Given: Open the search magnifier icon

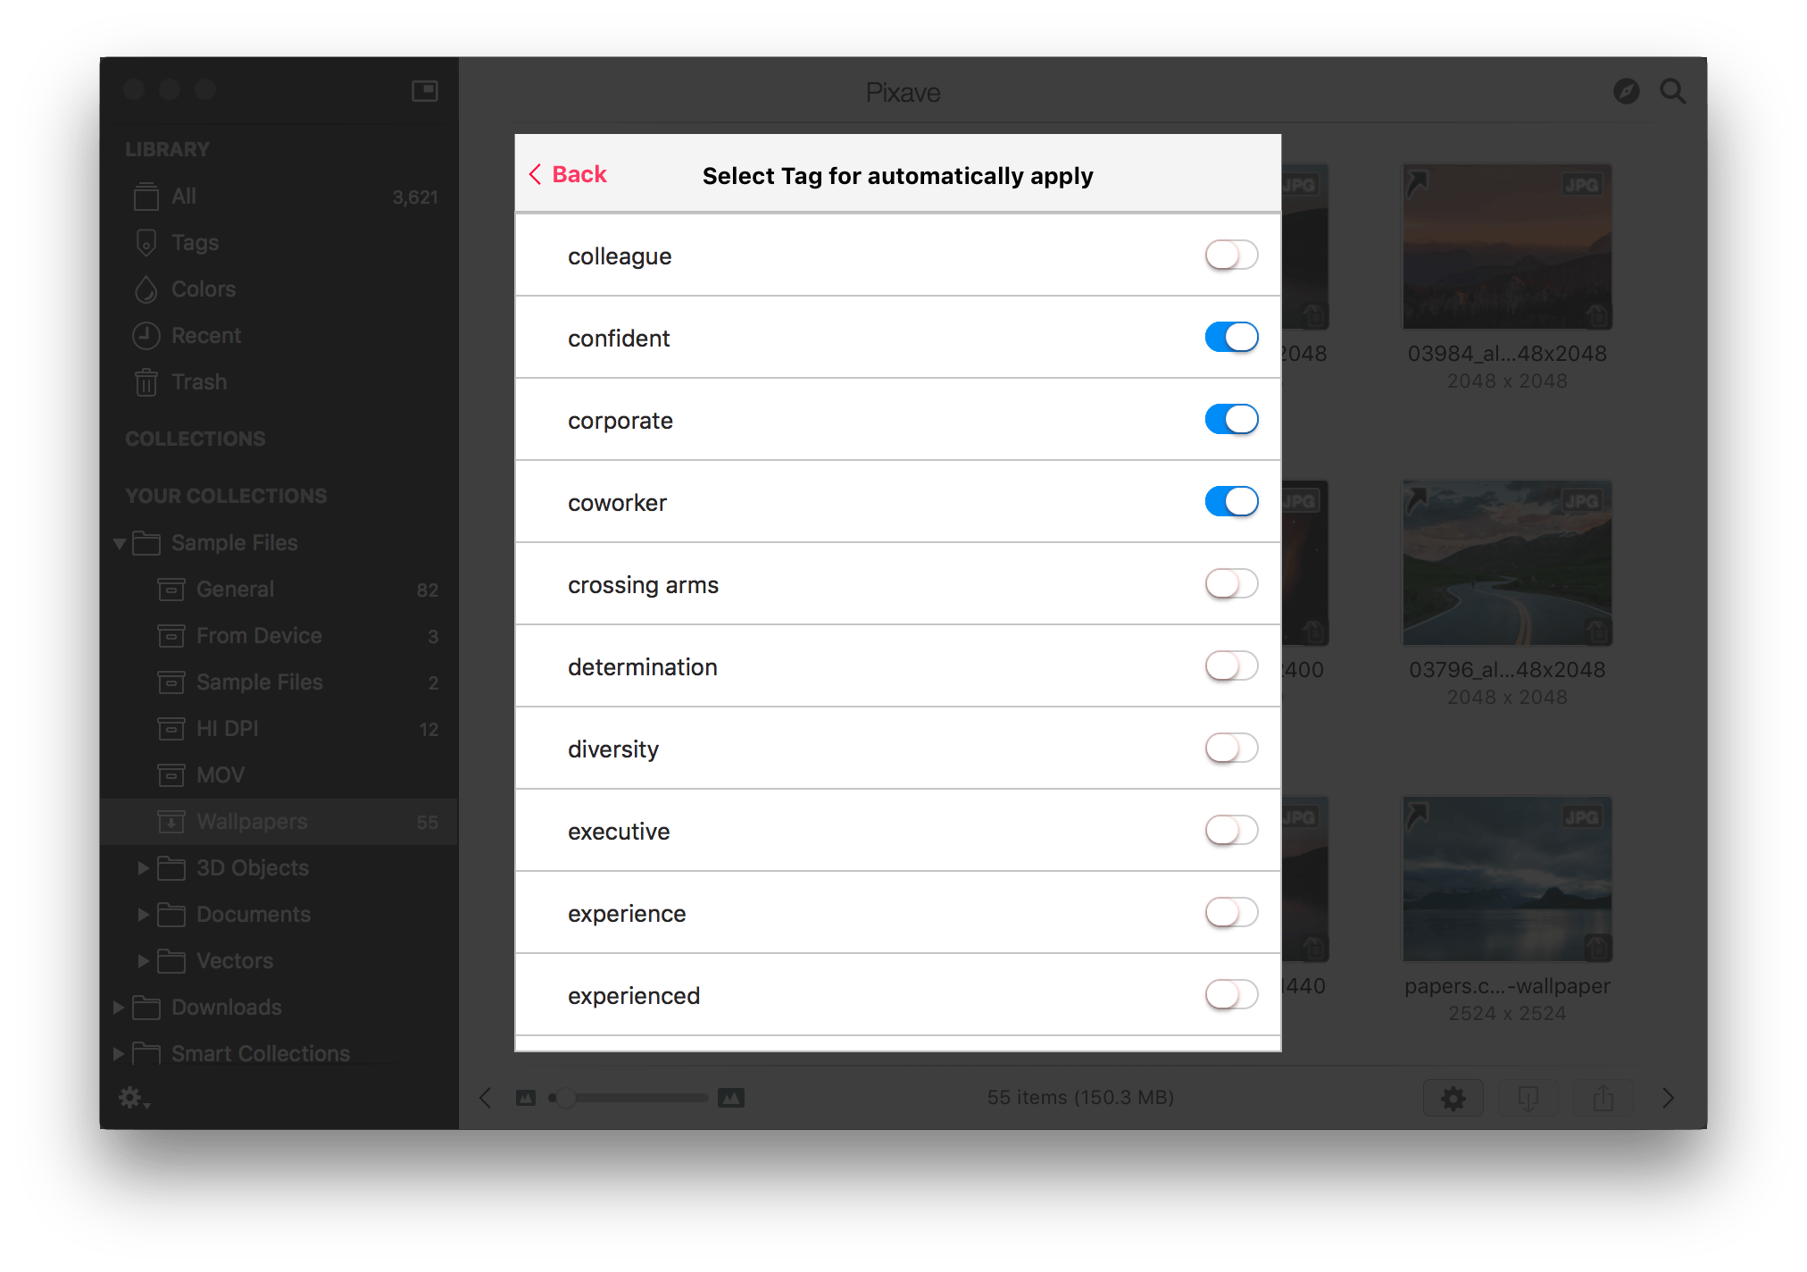Looking at the screenshot, I should click(x=1672, y=92).
